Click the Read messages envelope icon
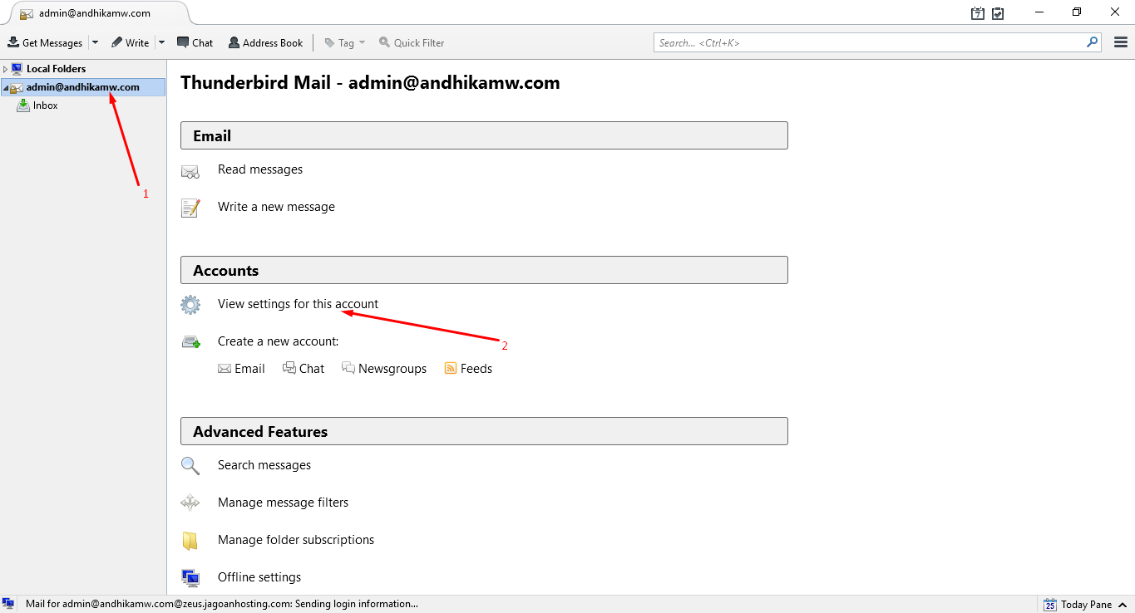 click(x=190, y=172)
